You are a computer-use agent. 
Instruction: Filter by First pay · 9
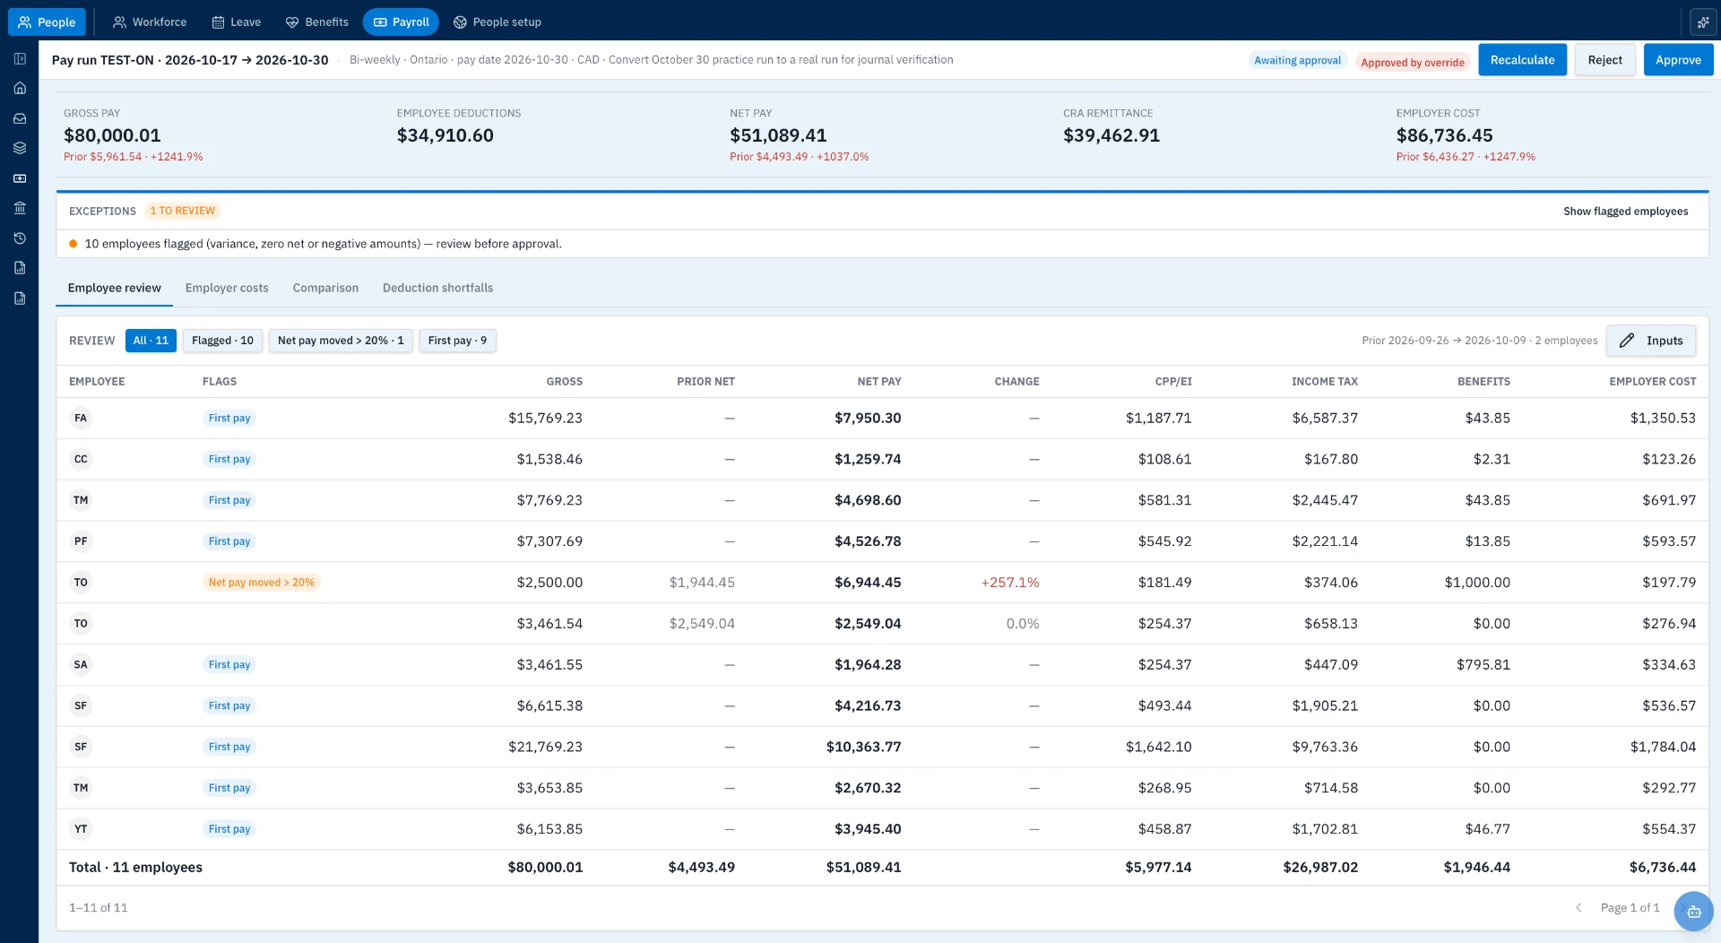457,341
